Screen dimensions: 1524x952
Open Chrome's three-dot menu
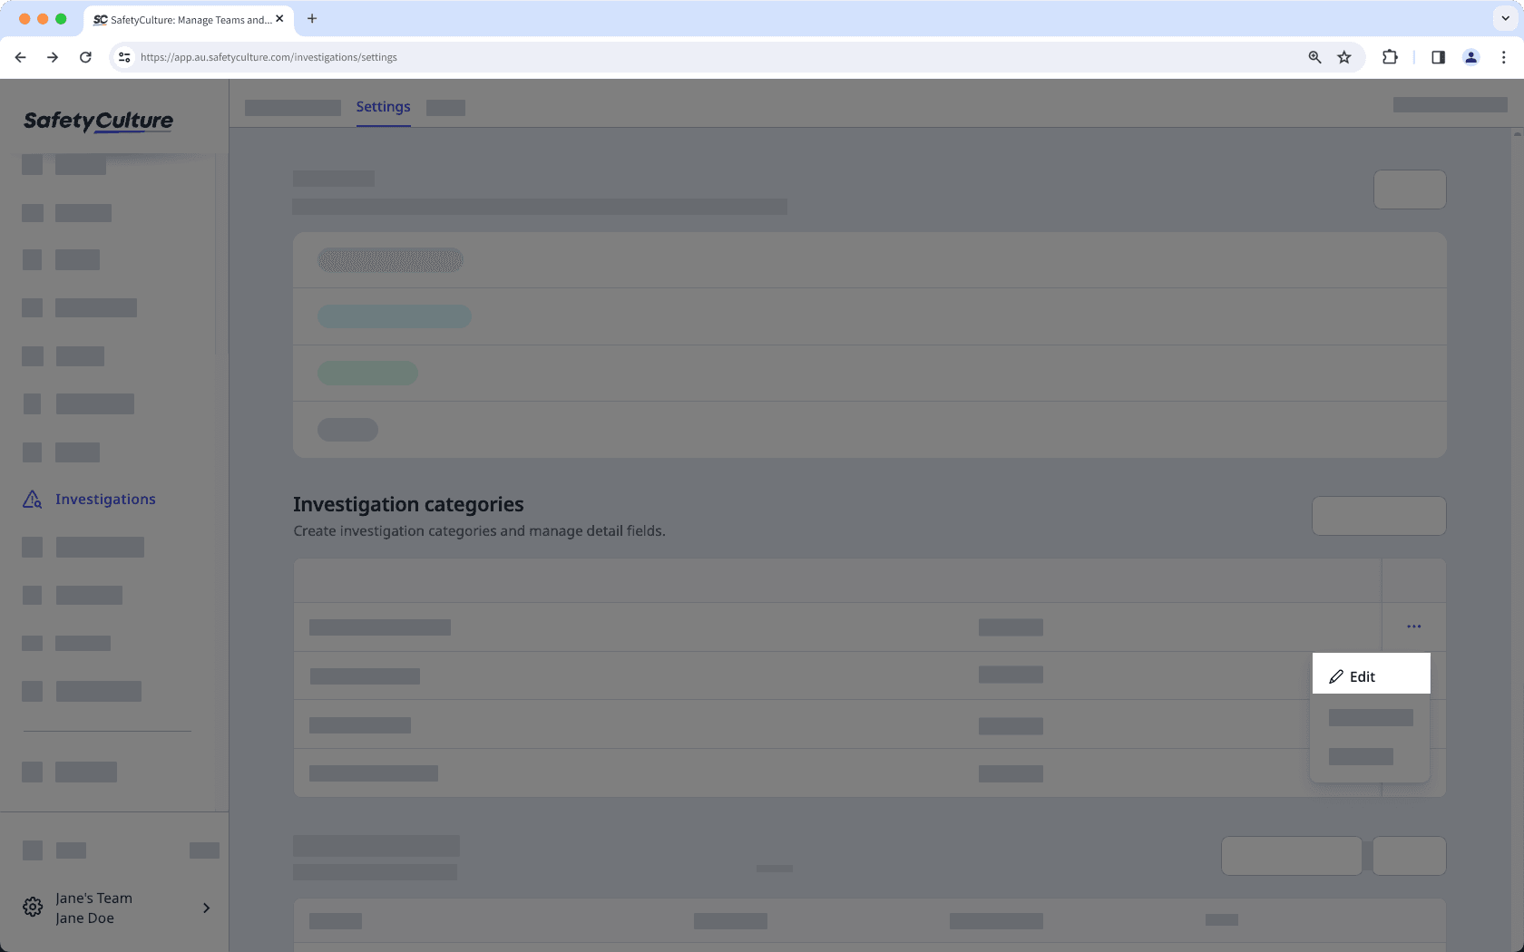1503,56
